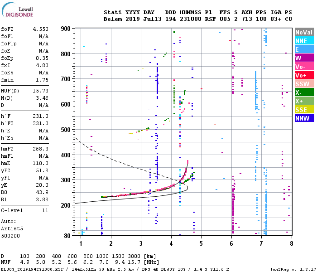Click the foF2 value 4.550
This screenshot has width=317, height=272.
point(41,29)
